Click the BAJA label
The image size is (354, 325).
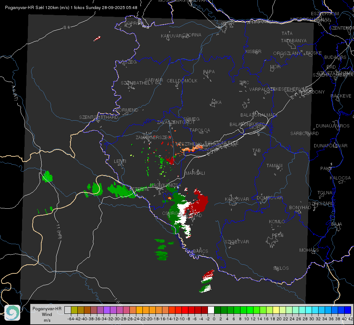pyautogui.click(x=337, y=224)
